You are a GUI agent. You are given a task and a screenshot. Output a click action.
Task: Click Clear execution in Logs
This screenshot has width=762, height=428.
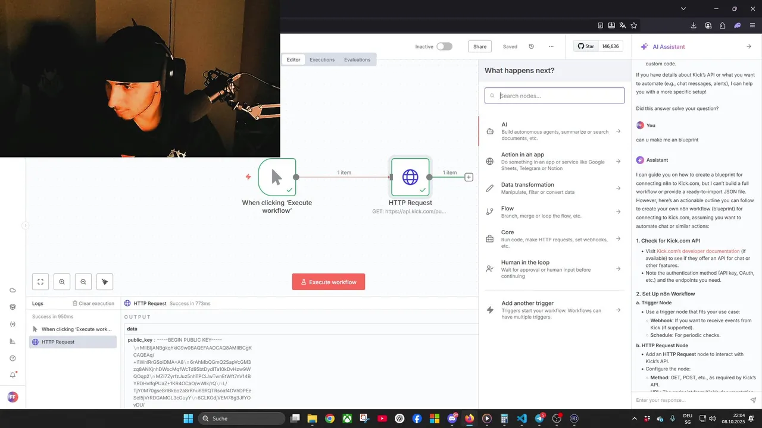(x=93, y=303)
